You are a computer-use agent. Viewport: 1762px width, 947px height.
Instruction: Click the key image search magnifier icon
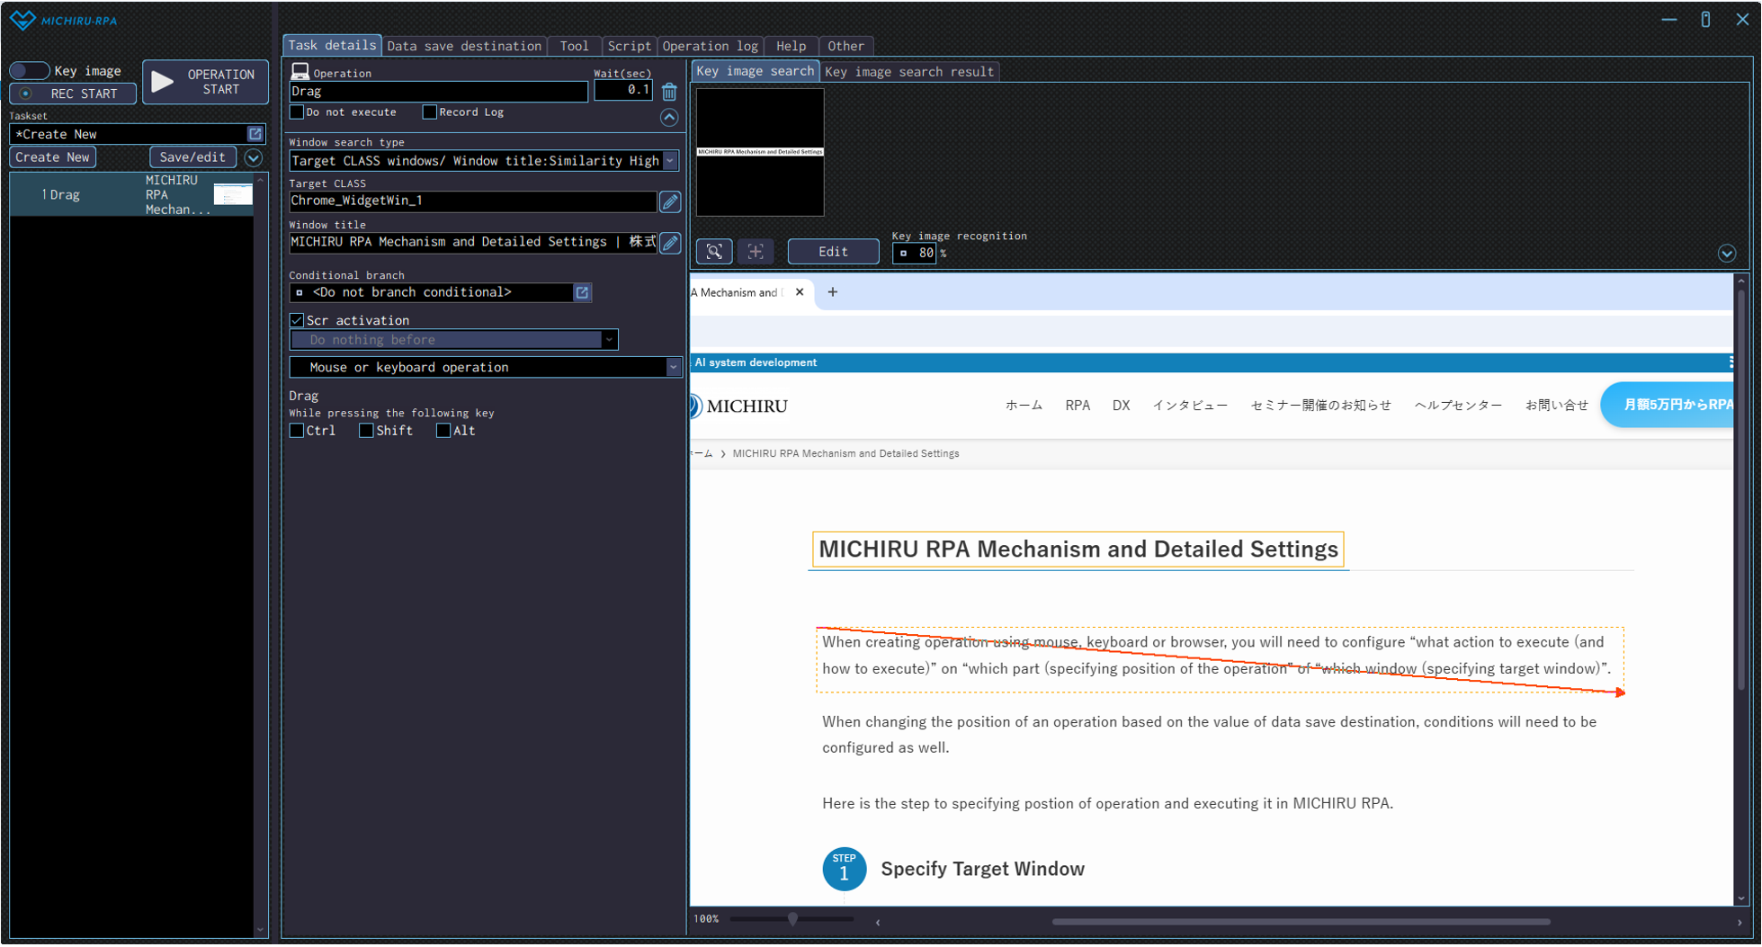[x=714, y=252]
